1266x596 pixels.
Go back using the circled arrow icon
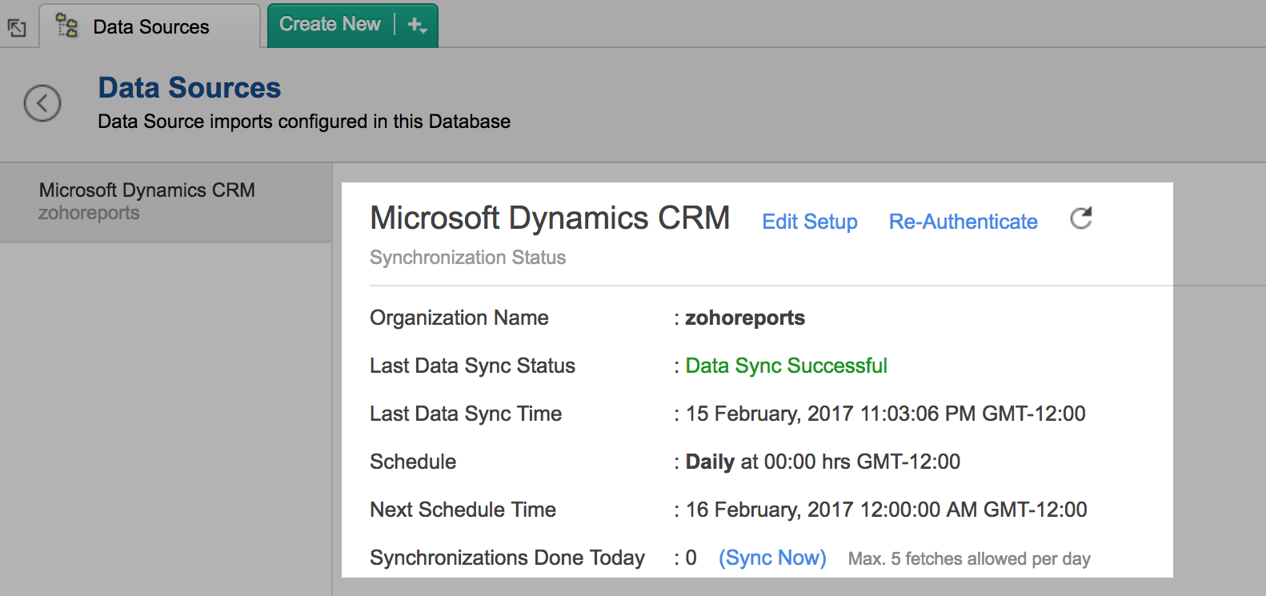tap(42, 103)
